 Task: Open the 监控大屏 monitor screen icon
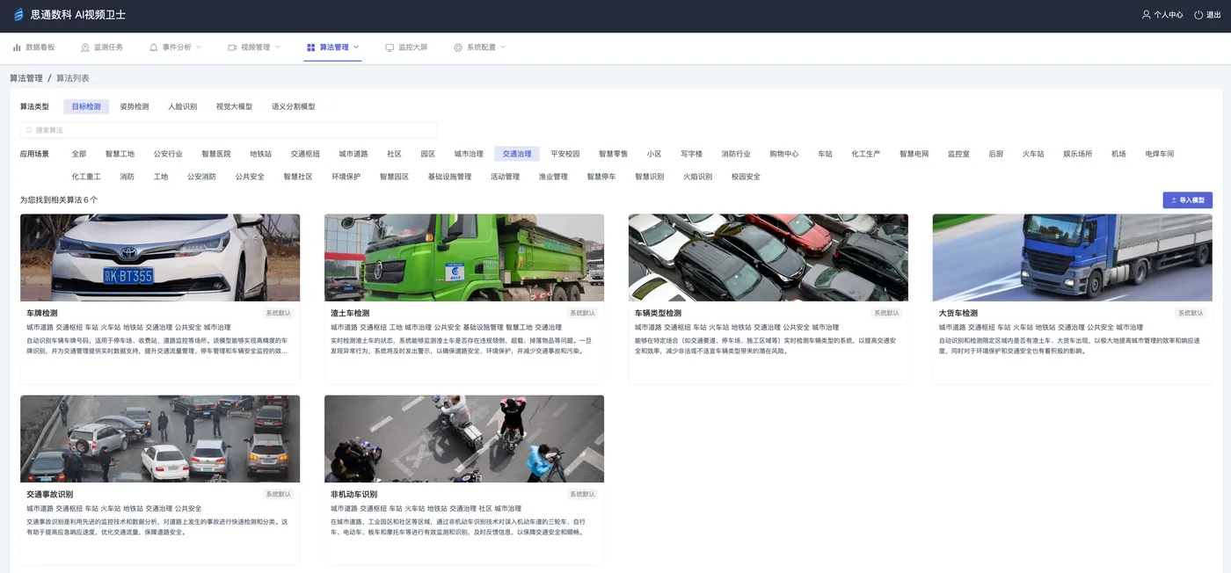389,47
